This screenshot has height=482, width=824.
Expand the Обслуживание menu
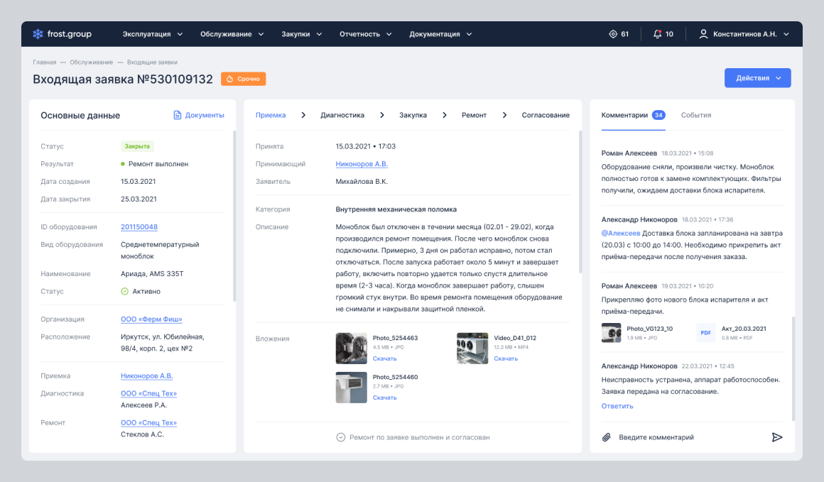(x=232, y=34)
